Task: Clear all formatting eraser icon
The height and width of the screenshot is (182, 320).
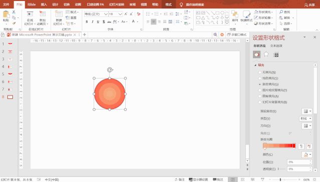Action: (139, 14)
